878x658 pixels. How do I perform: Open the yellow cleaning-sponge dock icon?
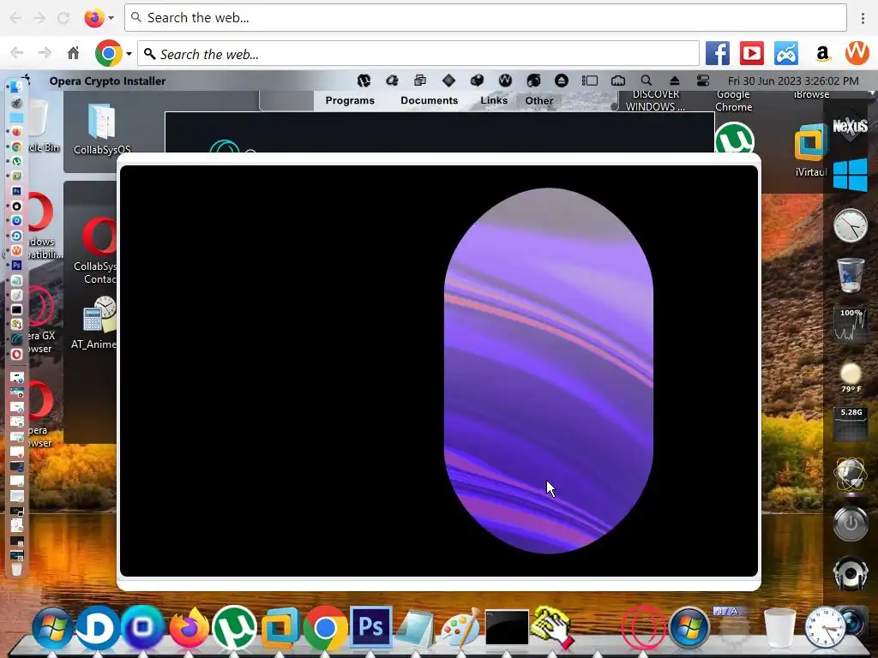[x=553, y=628]
